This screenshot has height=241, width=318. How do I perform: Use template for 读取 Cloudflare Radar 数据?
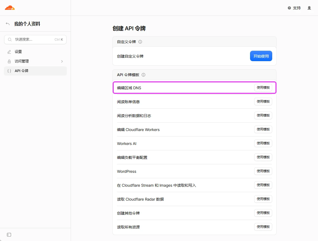click(263, 199)
